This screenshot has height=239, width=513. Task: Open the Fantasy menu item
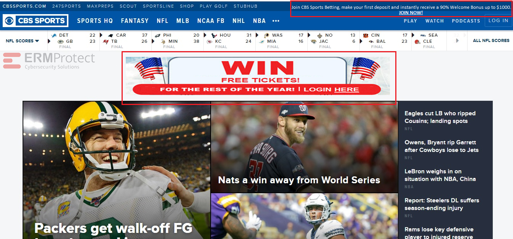click(135, 21)
